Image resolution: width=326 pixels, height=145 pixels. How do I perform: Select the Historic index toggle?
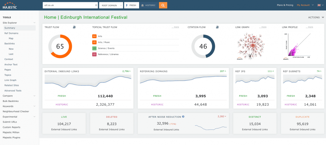pyautogui.click(x=149, y=5)
